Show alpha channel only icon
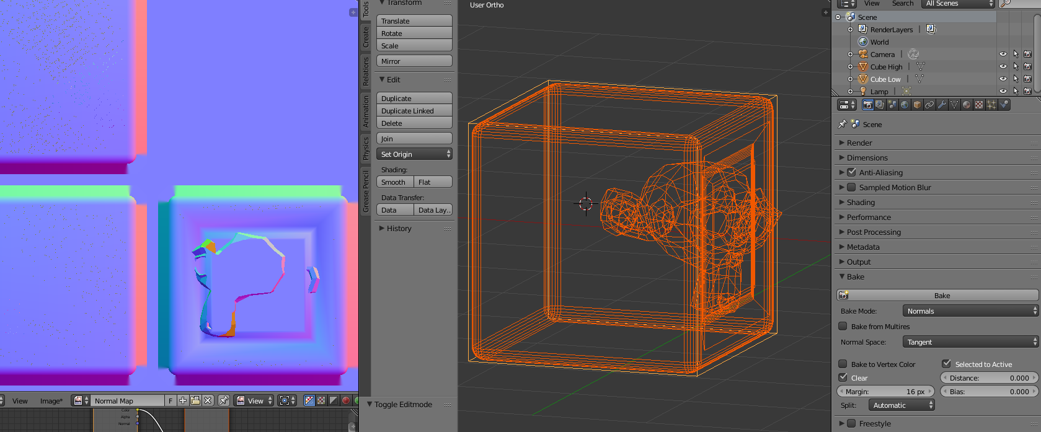 tap(333, 400)
